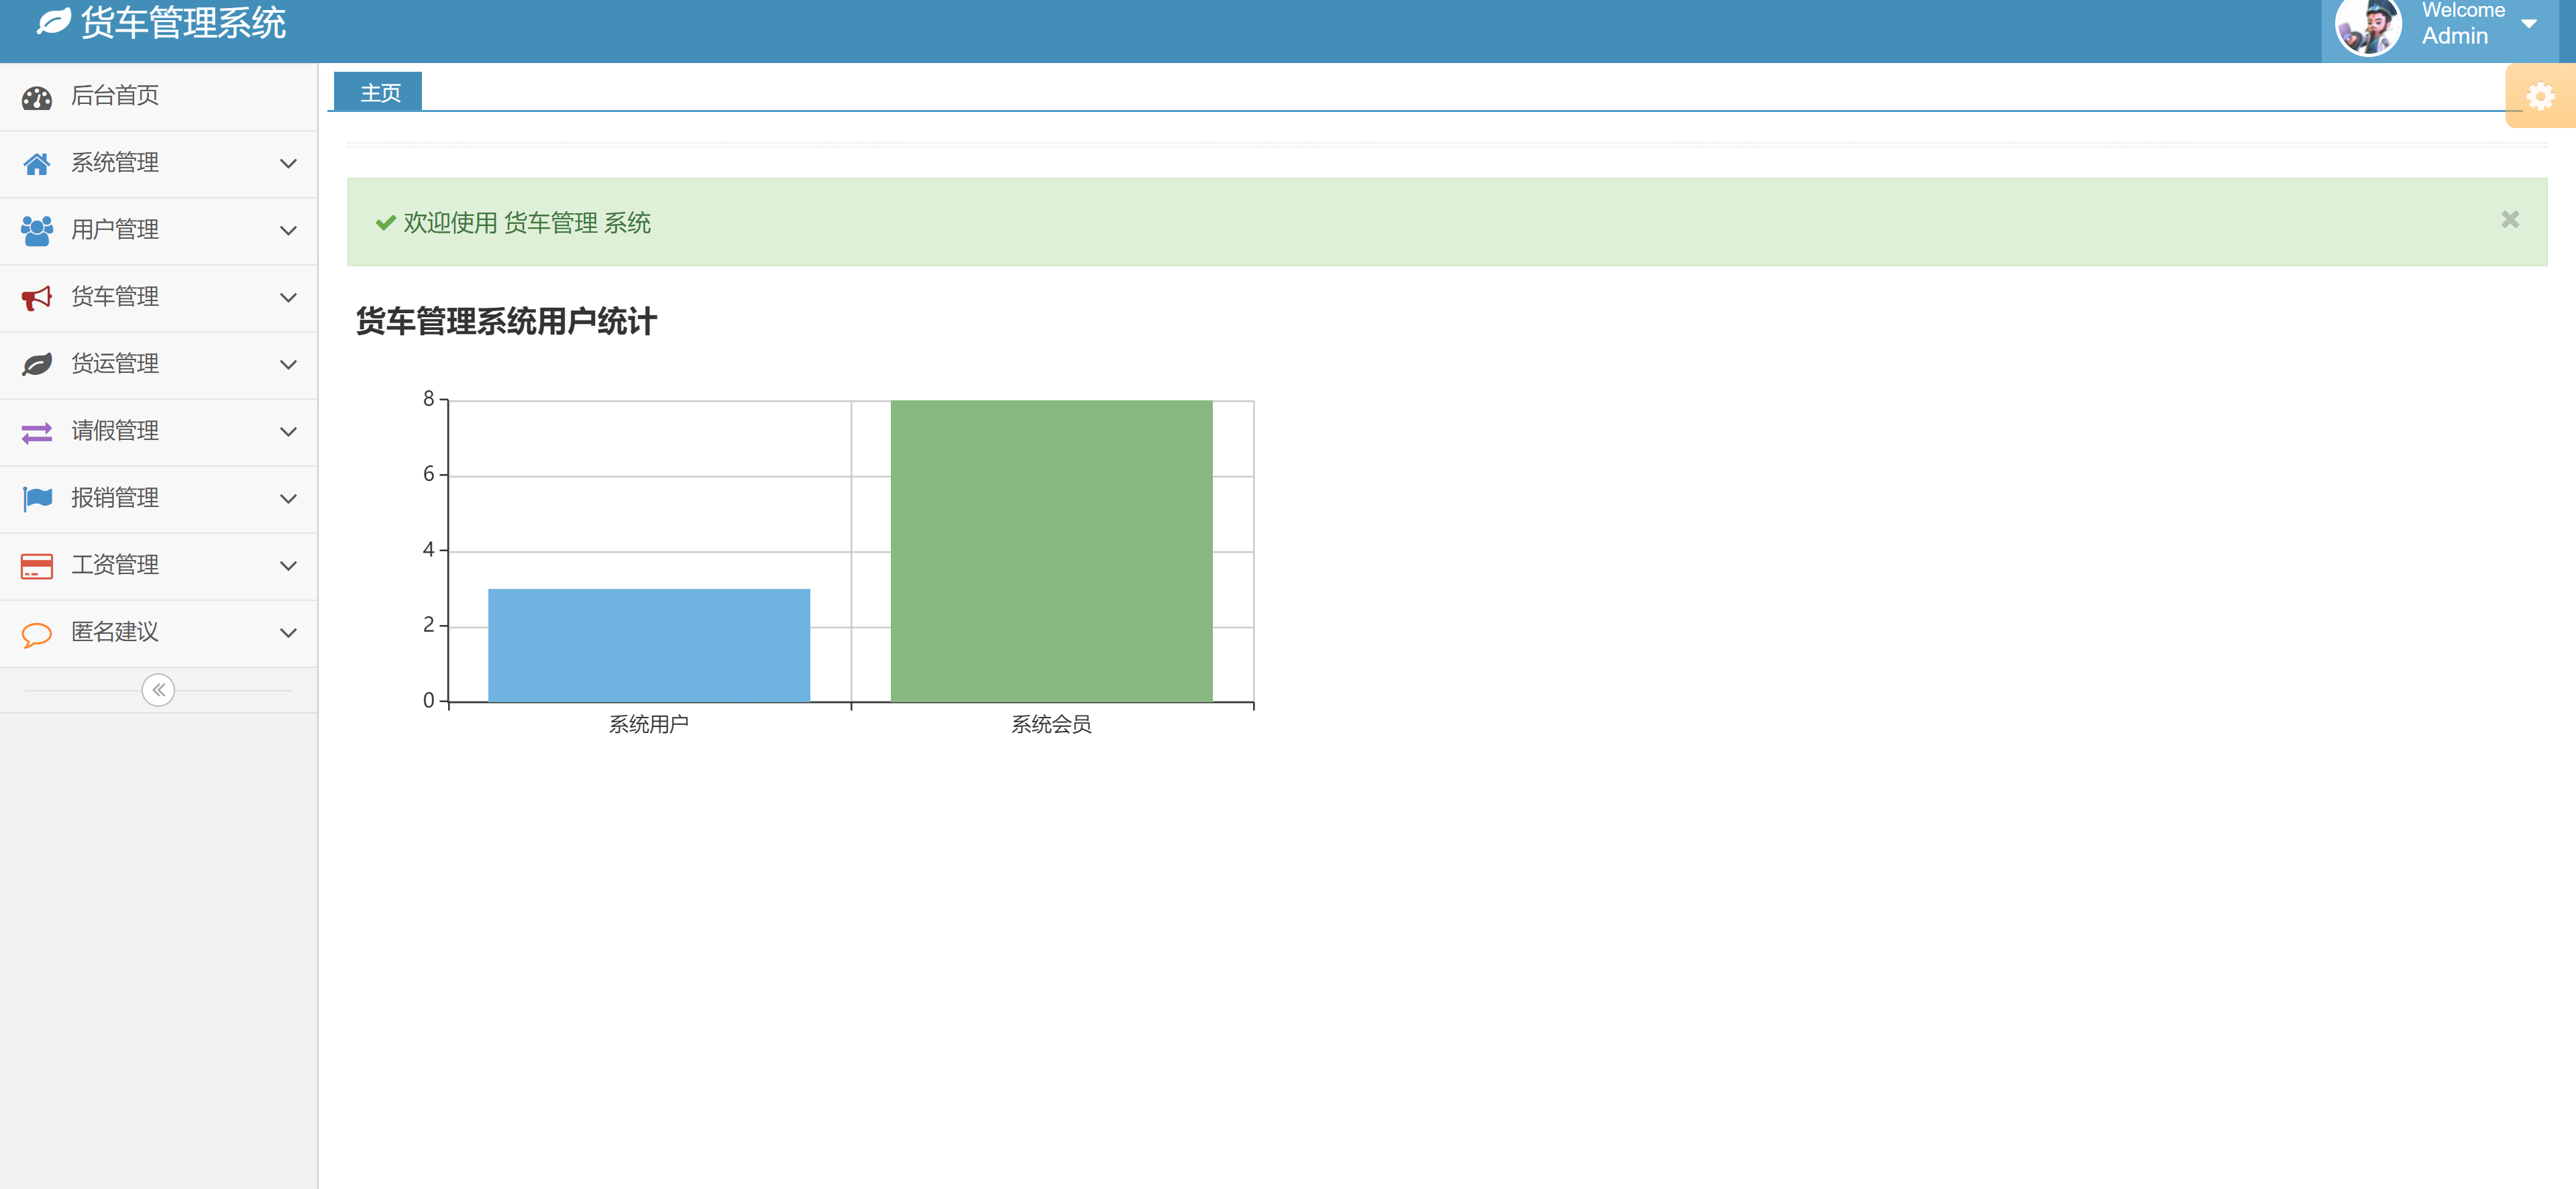The width and height of the screenshot is (2576, 1189).
Task: Click the dashboard gauge icon for 后台首页
Action: click(37, 97)
